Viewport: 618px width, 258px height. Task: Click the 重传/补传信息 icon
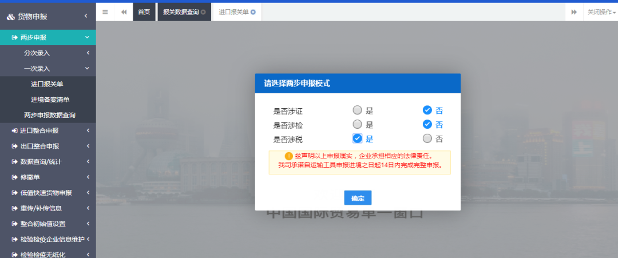point(14,208)
